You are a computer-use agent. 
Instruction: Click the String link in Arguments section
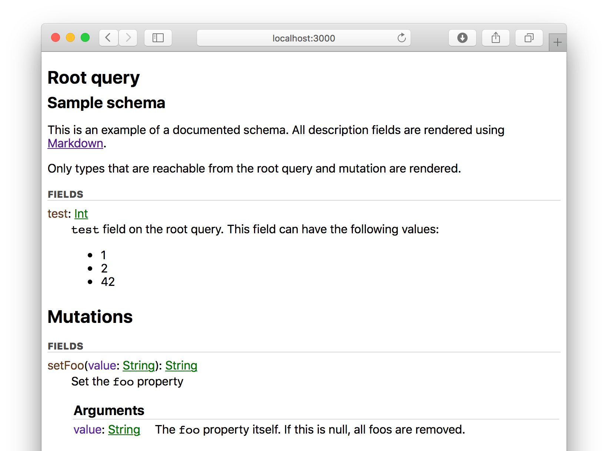[x=124, y=430]
